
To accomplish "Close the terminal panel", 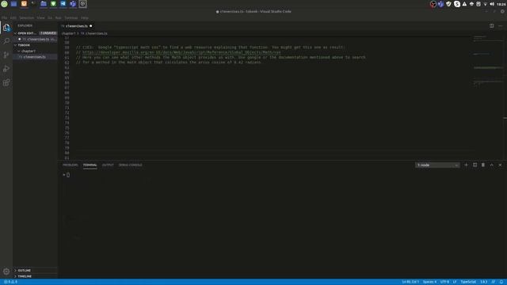I will 500,165.
